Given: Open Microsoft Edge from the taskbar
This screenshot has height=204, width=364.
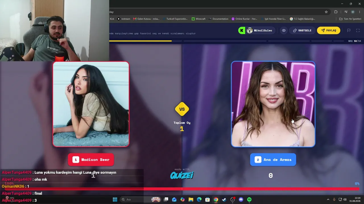Looking at the screenshot, I should pos(199,199).
